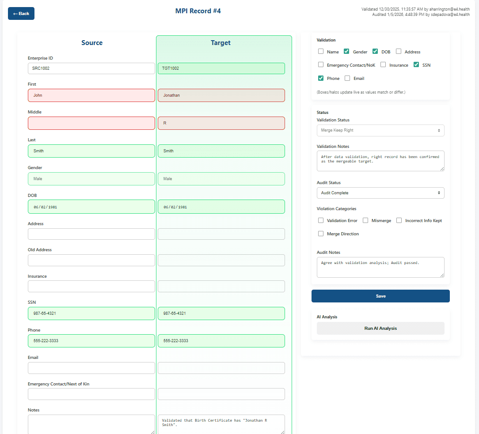Screen dimensions: 479x434
Task: Edit the Target SSN field
Action: (x=221, y=313)
